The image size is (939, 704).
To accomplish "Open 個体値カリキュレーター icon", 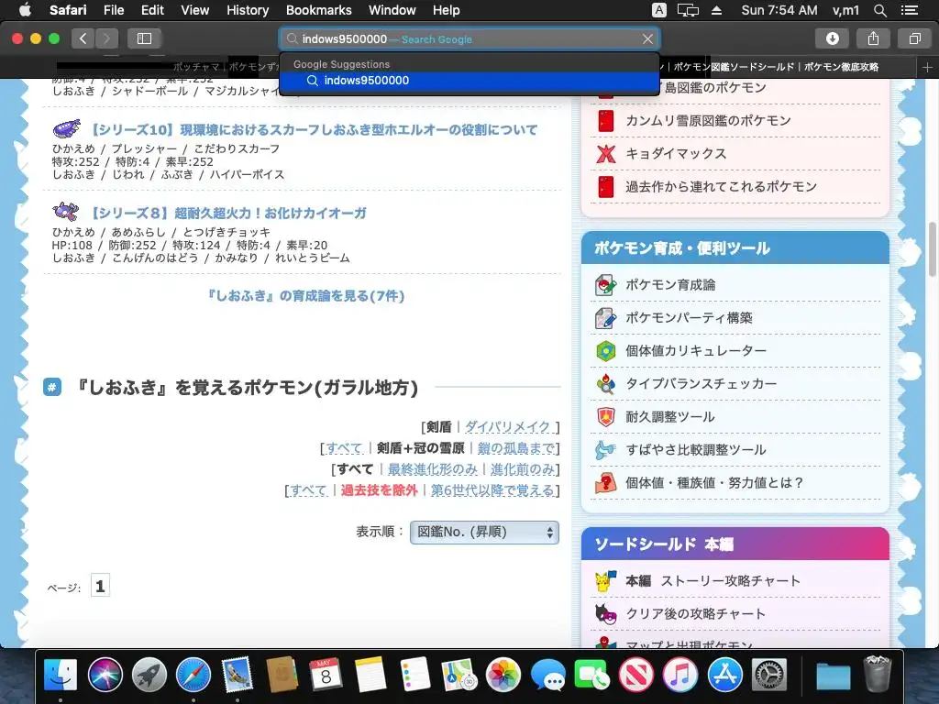I will (x=605, y=351).
